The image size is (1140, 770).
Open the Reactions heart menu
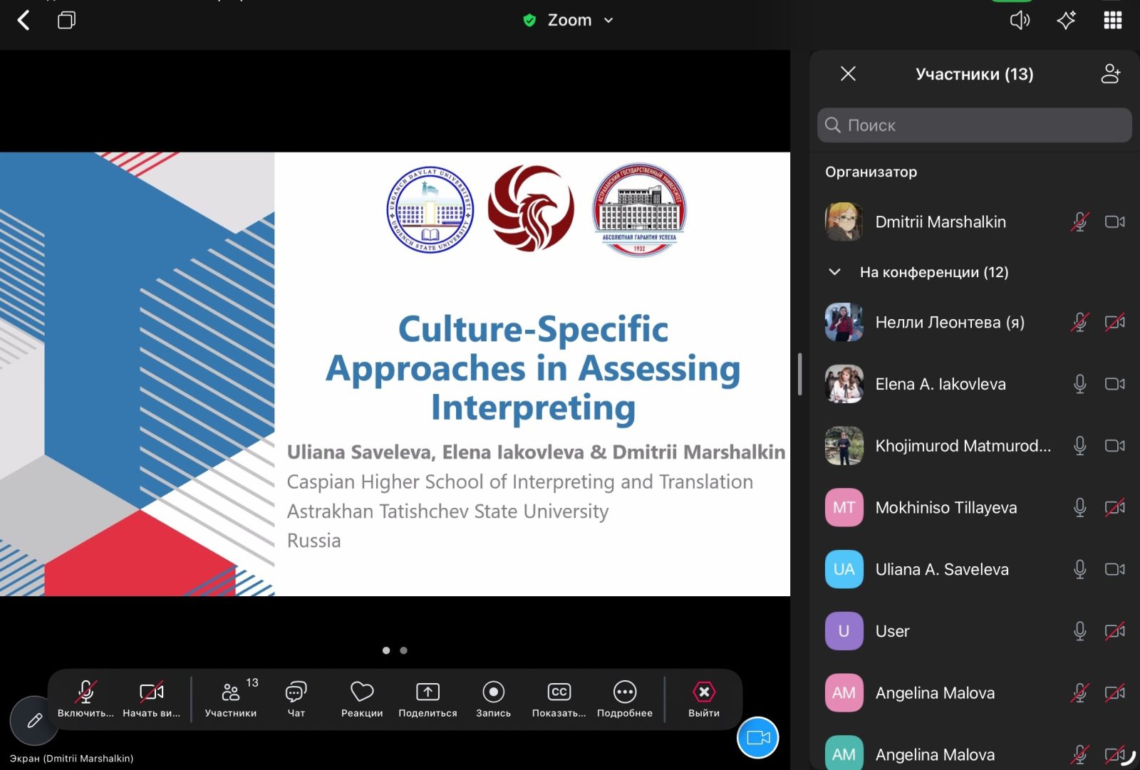(x=361, y=699)
